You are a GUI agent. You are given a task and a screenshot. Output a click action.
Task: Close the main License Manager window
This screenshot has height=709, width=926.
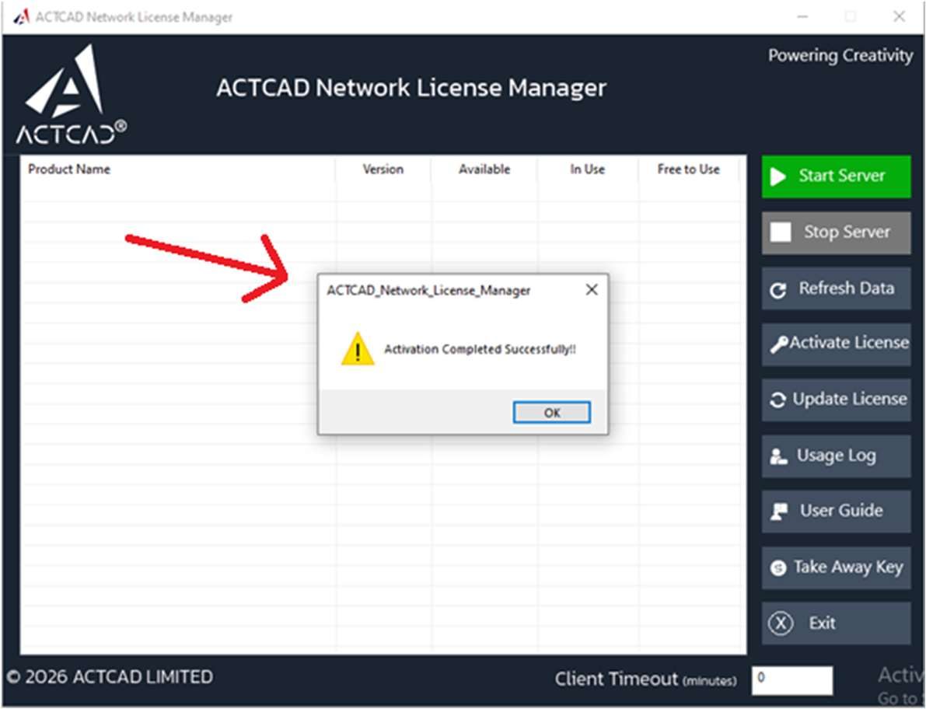point(899,16)
